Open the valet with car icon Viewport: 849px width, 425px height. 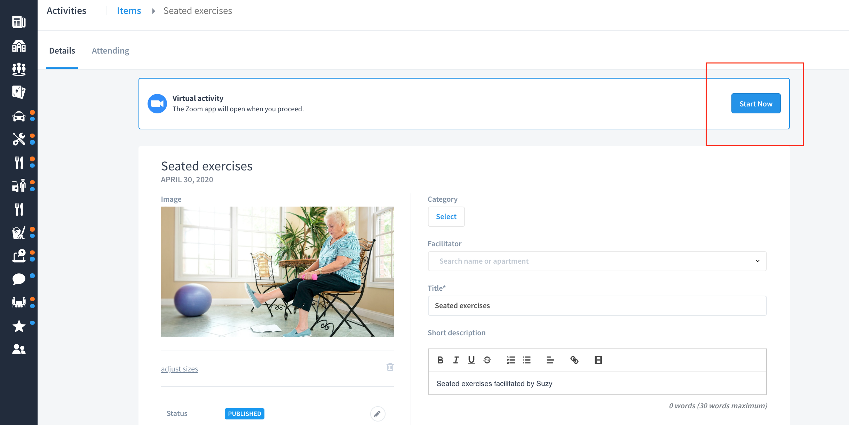[x=19, y=186]
